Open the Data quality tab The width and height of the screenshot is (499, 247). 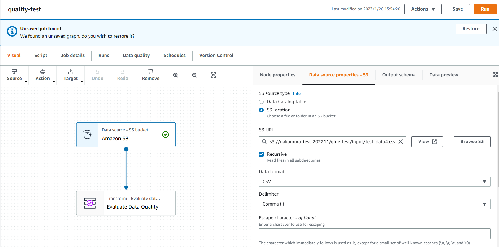point(136,55)
